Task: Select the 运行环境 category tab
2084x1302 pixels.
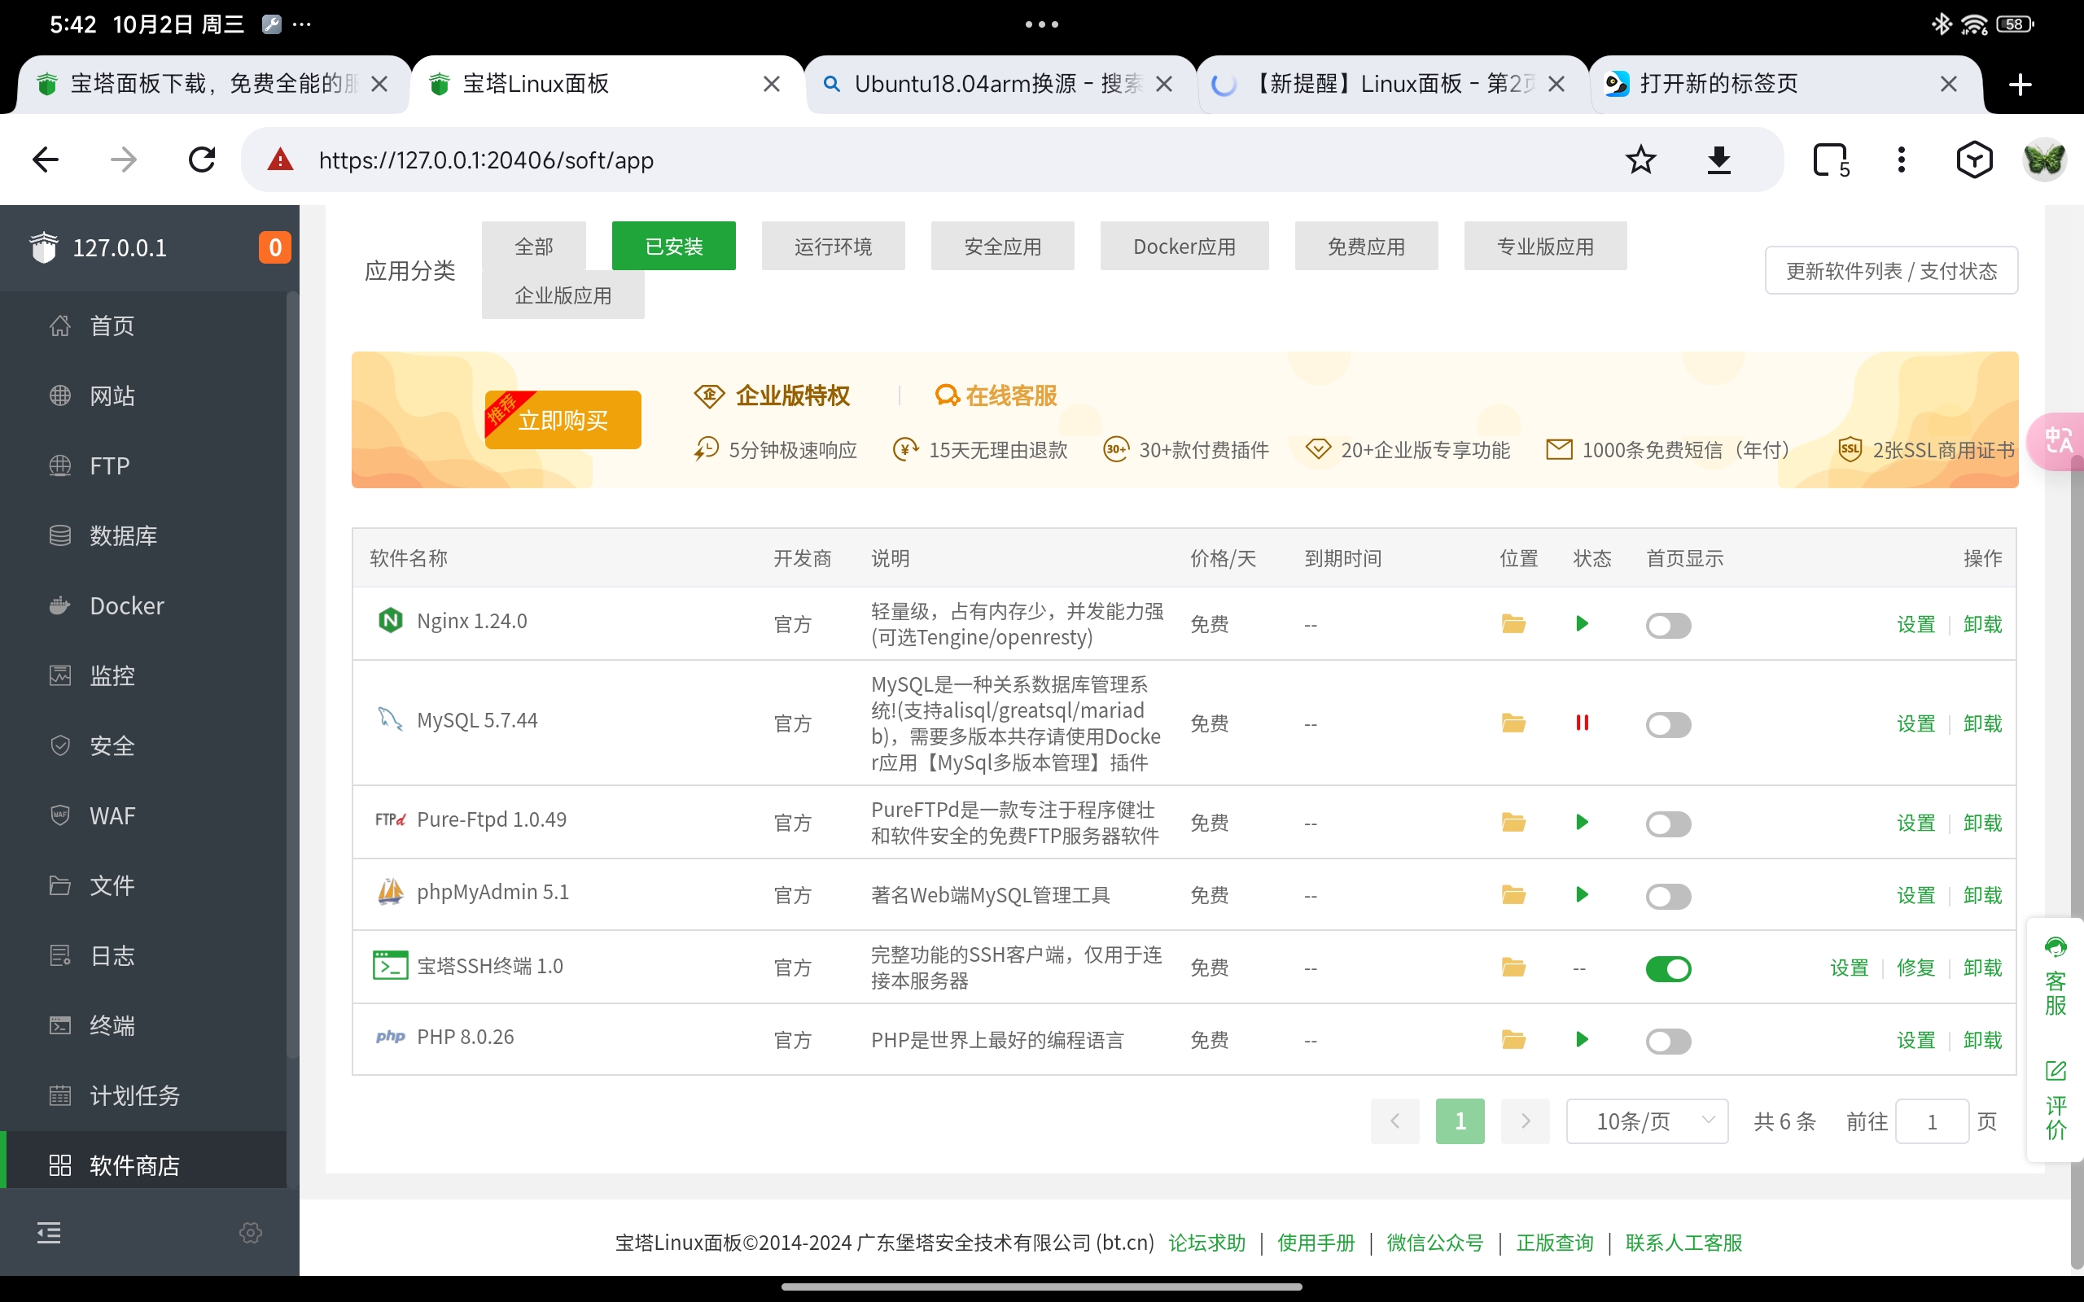Action: point(833,247)
